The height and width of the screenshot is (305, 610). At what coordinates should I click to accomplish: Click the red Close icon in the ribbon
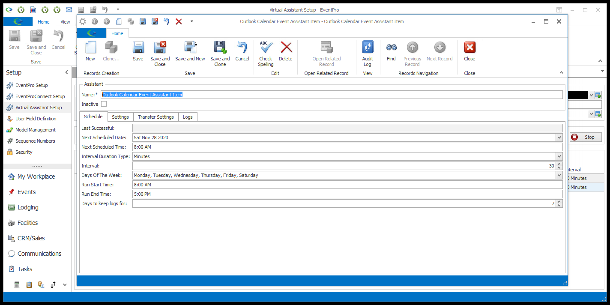pyautogui.click(x=469, y=51)
